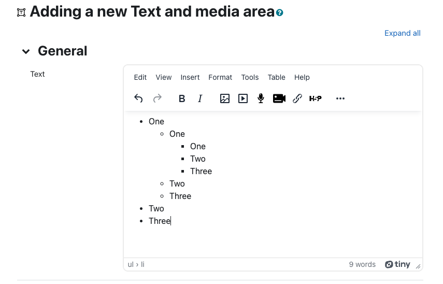This screenshot has height=284, width=443.
Task: Open the Table menu
Action: (276, 77)
